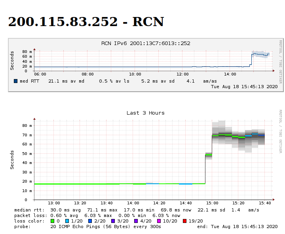Viewport: 285px width, 234px height.
Task: Click the 06:00 marker on overview graph
Action: pos(40,74)
